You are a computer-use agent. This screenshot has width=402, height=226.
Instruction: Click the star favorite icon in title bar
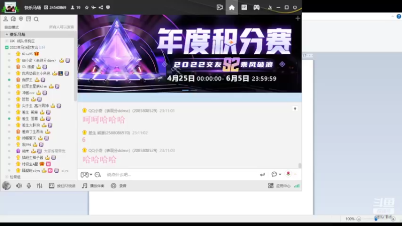point(86,8)
